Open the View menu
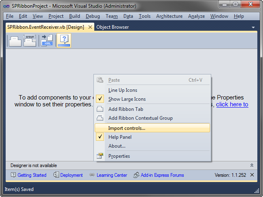The image size is (263, 197). tap(38, 16)
